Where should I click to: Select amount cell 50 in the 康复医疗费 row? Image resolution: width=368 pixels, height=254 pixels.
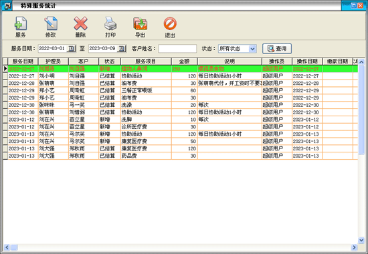click(x=184, y=142)
